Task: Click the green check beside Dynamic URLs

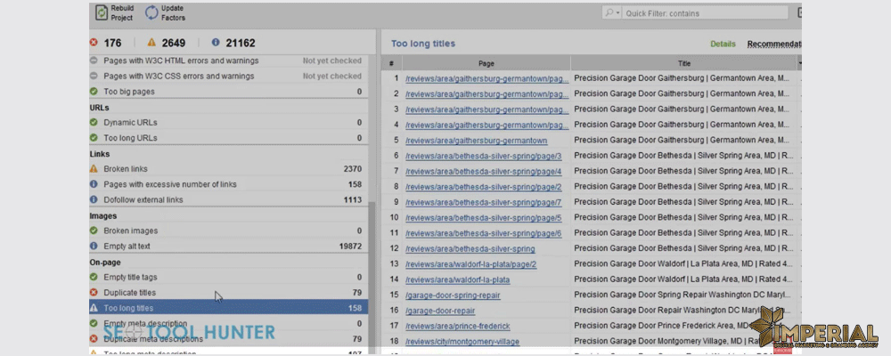Action: 94,122
